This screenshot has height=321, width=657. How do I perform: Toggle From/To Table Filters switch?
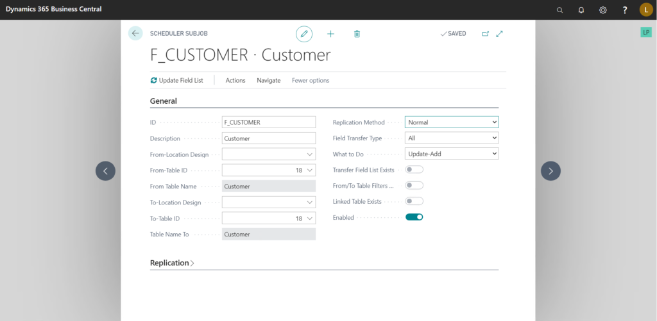point(414,185)
